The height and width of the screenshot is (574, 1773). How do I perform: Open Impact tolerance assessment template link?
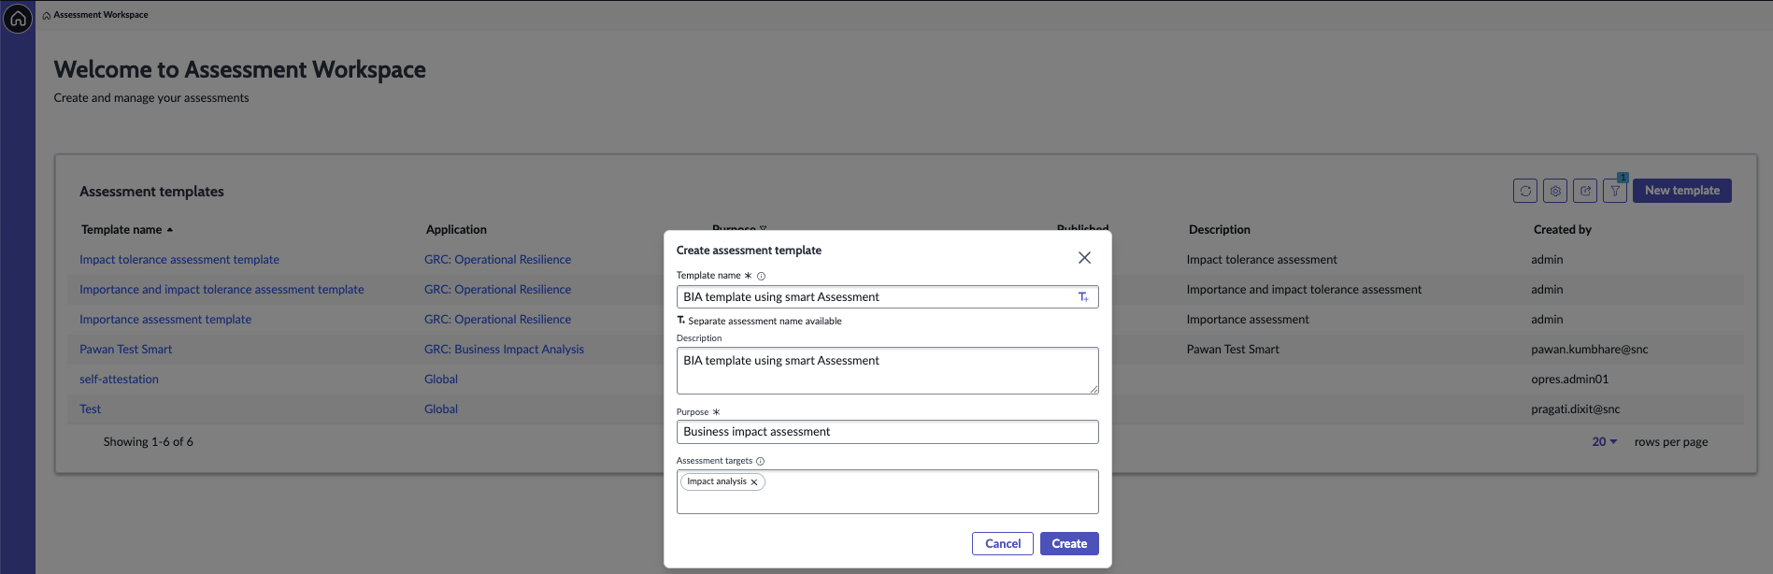[x=179, y=260]
